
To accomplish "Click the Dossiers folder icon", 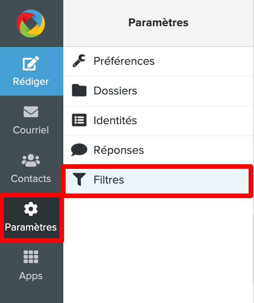I will tap(79, 90).
